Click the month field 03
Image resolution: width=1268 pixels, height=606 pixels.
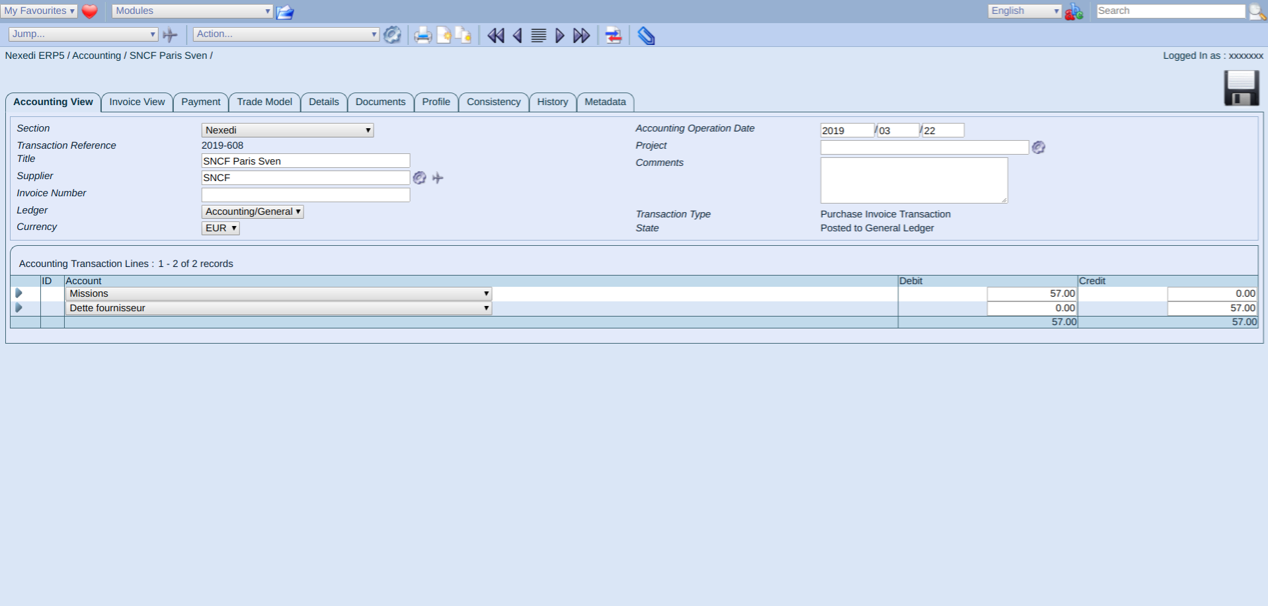(x=898, y=130)
